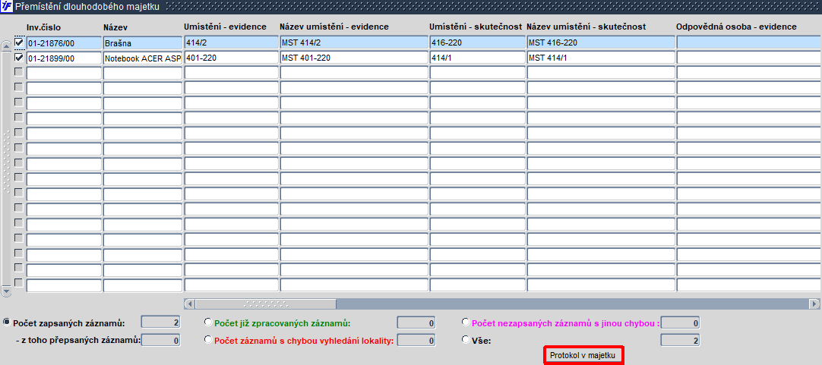The image size is (822, 365).
Task: Click the horizontal scrollbar thumb
Action: tap(266, 304)
